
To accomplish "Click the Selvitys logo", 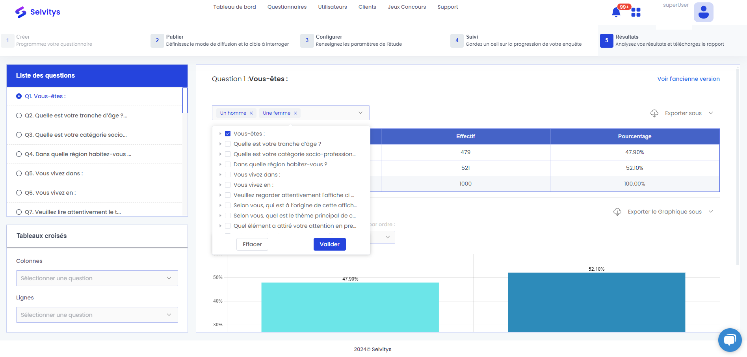I will (x=37, y=12).
